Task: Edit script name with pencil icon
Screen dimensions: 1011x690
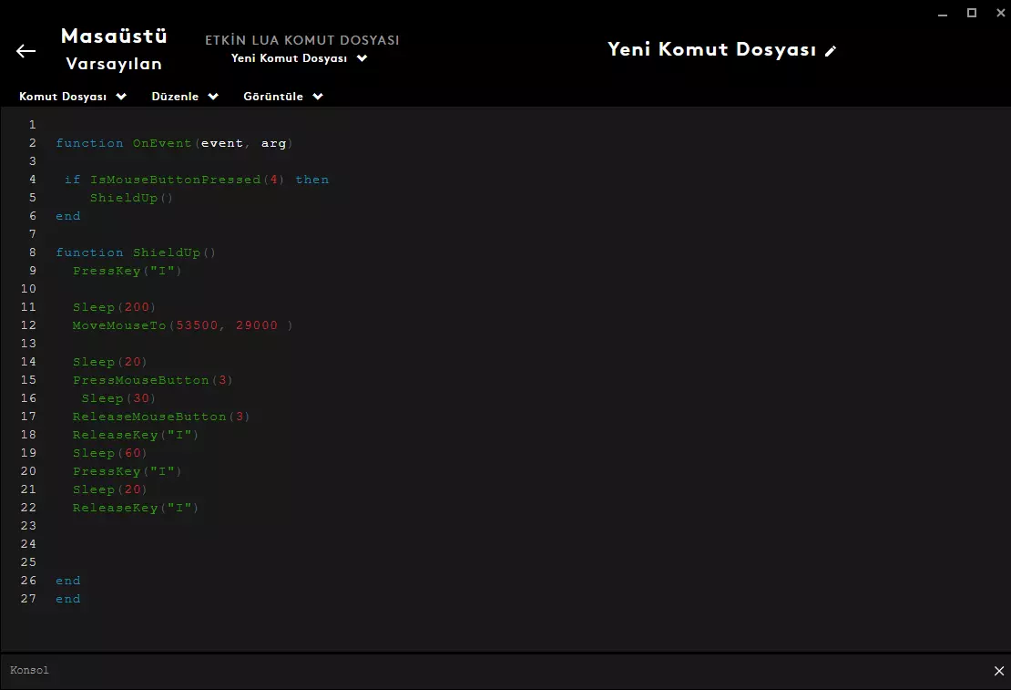Action: click(831, 51)
